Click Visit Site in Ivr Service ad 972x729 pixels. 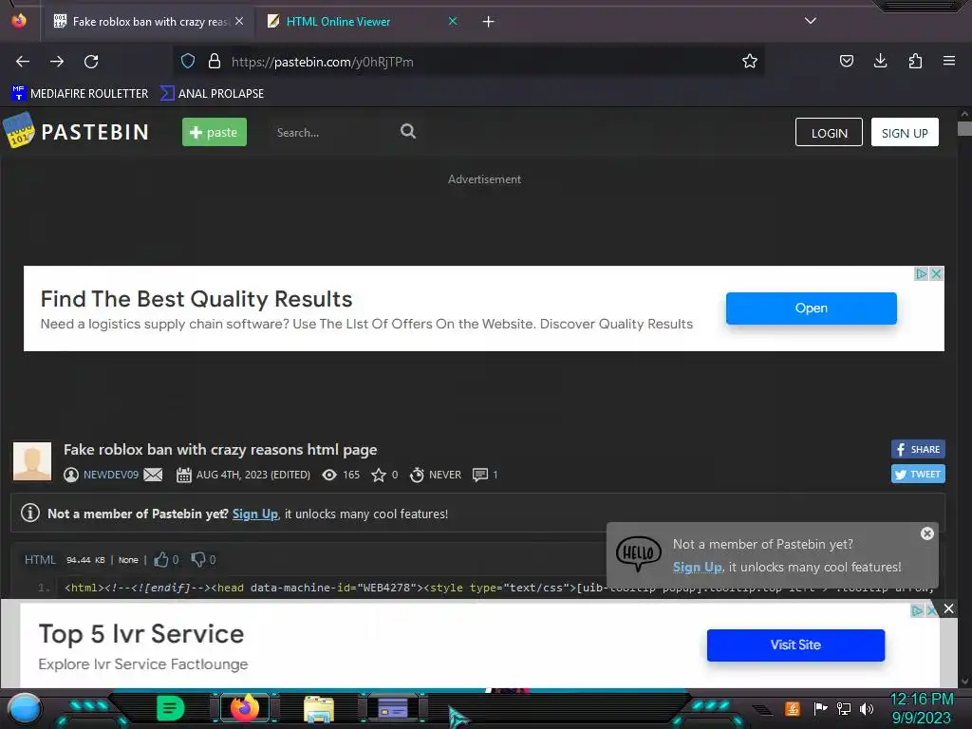pos(795,645)
